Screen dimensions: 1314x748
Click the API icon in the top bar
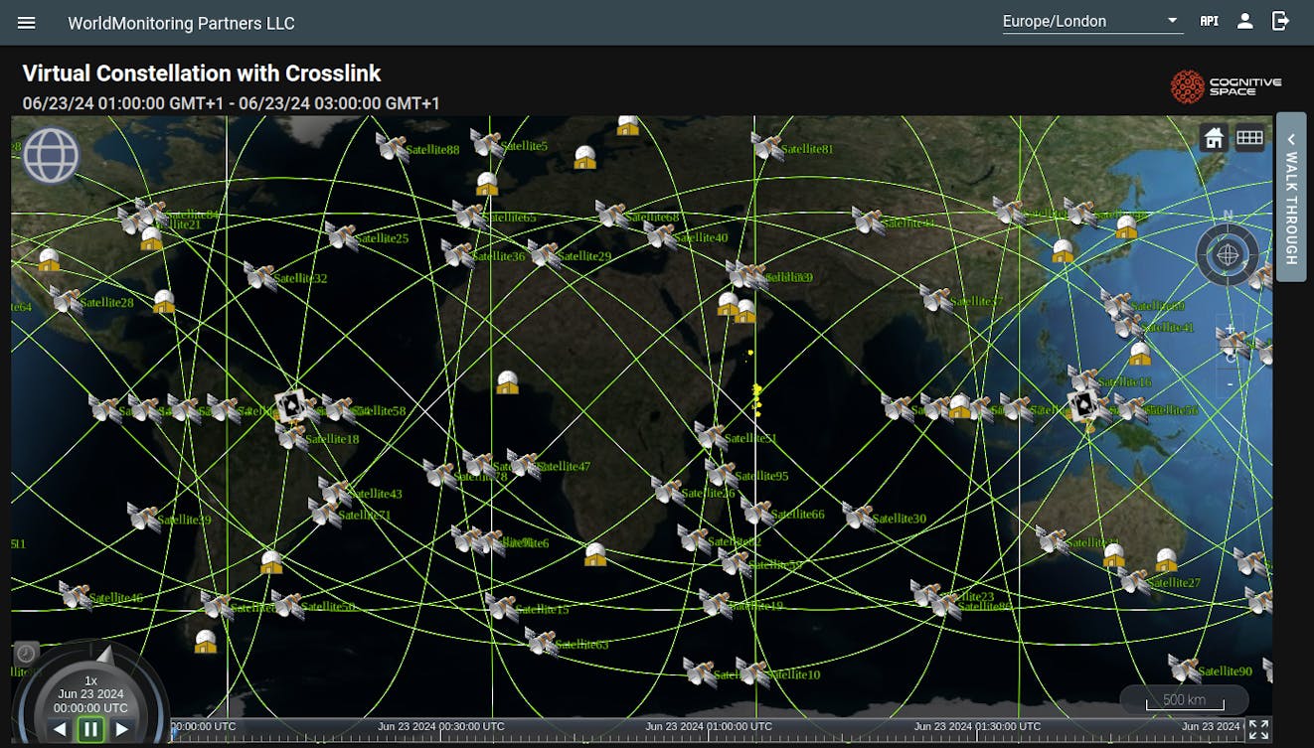coord(1209,20)
